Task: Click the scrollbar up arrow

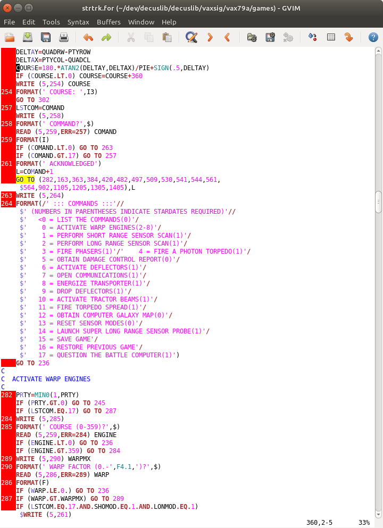Action: (x=378, y=51)
